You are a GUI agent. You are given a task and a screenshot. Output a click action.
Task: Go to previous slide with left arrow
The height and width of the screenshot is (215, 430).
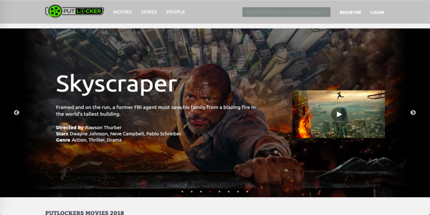click(16, 113)
